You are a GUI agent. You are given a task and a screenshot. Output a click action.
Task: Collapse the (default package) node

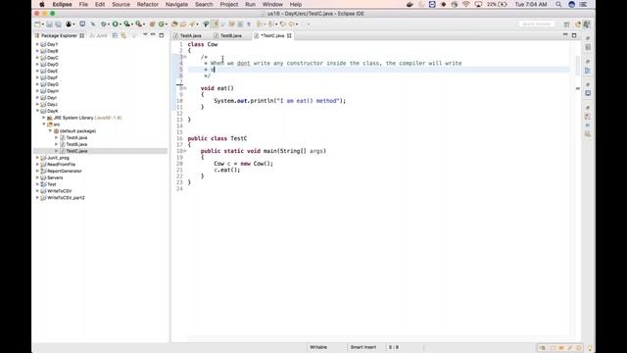tap(50, 130)
